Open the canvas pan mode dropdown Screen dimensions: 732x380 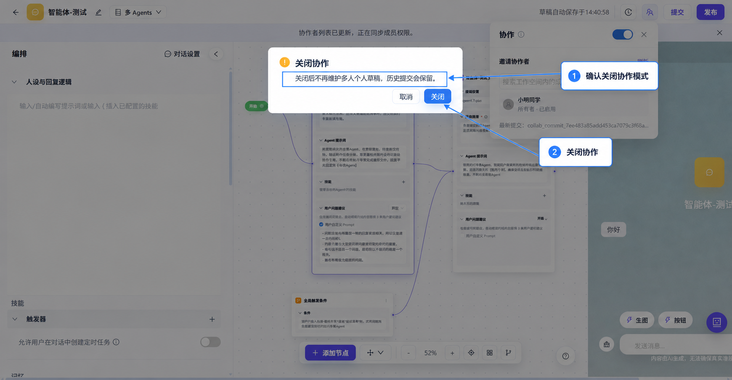click(x=375, y=353)
